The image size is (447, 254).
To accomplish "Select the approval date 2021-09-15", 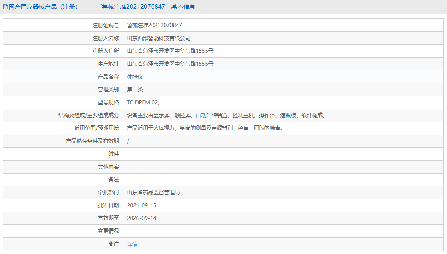I will click(141, 205).
